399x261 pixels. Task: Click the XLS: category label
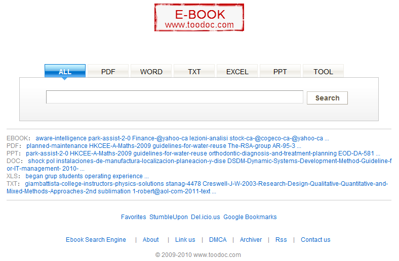click(x=13, y=176)
